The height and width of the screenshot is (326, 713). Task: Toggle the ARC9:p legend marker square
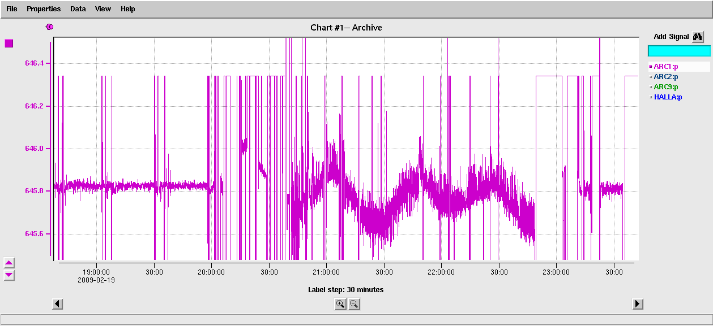click(651, 86)
